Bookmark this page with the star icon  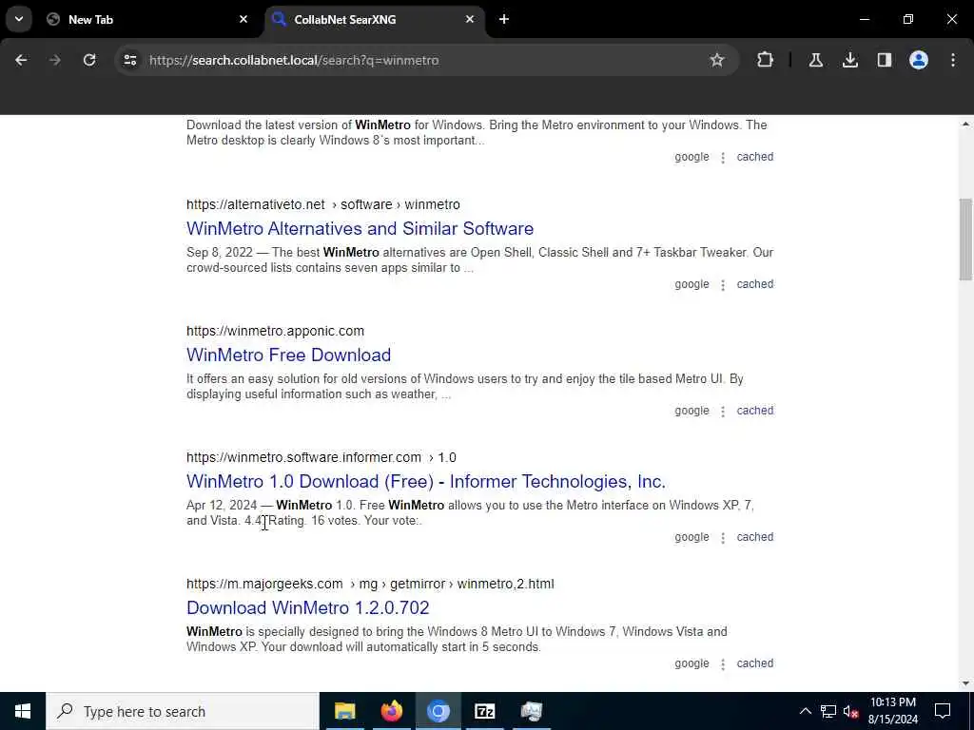click(x=717, y=60)
